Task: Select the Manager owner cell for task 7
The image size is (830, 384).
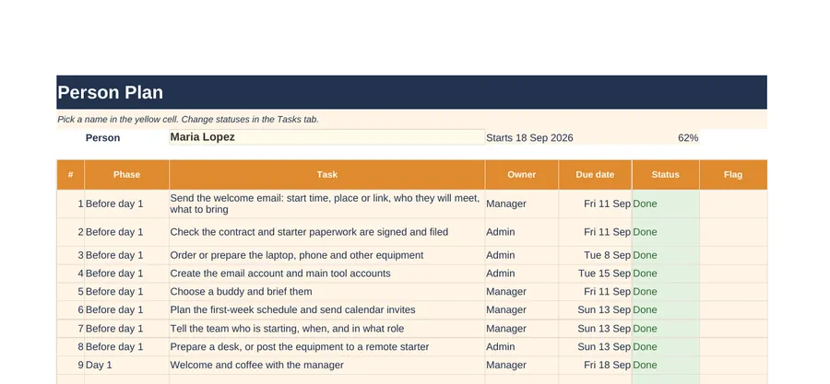Action: coord(521,329)
